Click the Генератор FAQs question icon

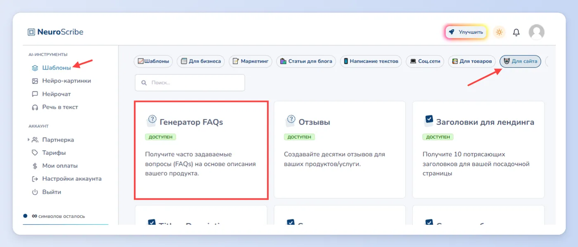pyautogui.click(x=151, y=121)
